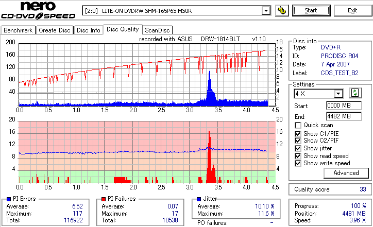This screenshot has width=373, height=227.
Task: Go to the Disc Info tab
Action: (88, 30)
